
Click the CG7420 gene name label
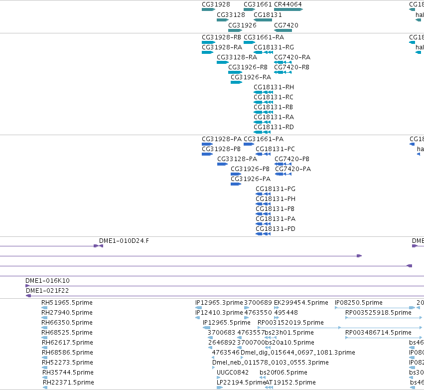coord(286,25)
